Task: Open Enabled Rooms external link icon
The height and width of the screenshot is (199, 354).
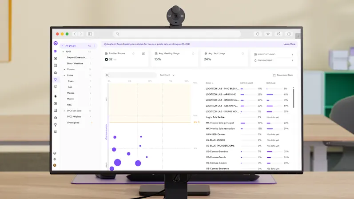Action: [x=143, y=54]
